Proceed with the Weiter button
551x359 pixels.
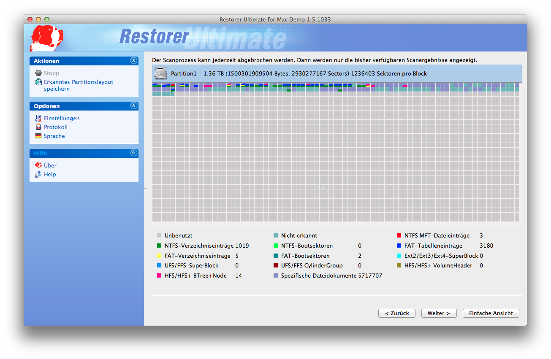click(x=439, y=313)
